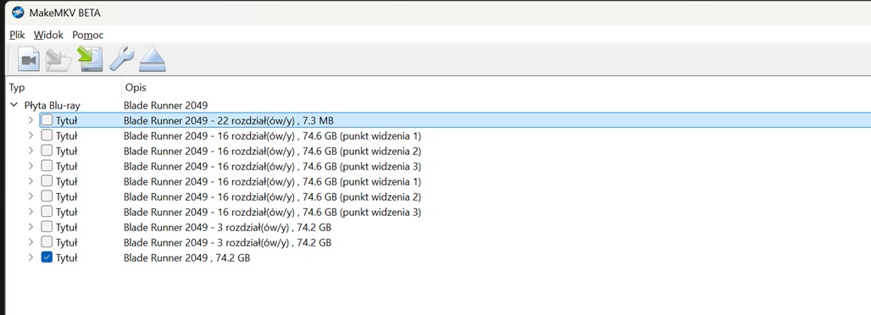The width and height of the screenshot is (871, 315).
Task: Click the open disc backup folder icon
Action: pos(58,59)
